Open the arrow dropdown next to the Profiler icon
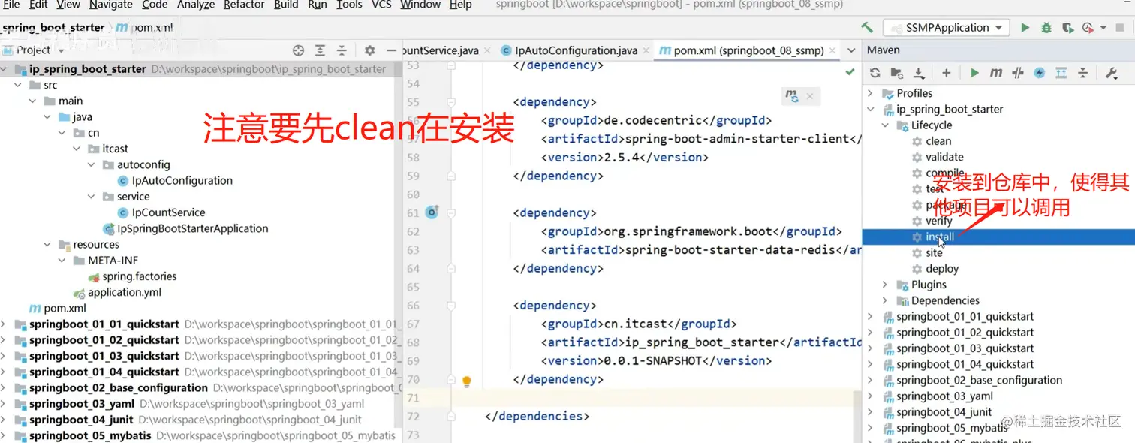The height and width of the screenshot is (443, 1135). tap(1103, 28)
